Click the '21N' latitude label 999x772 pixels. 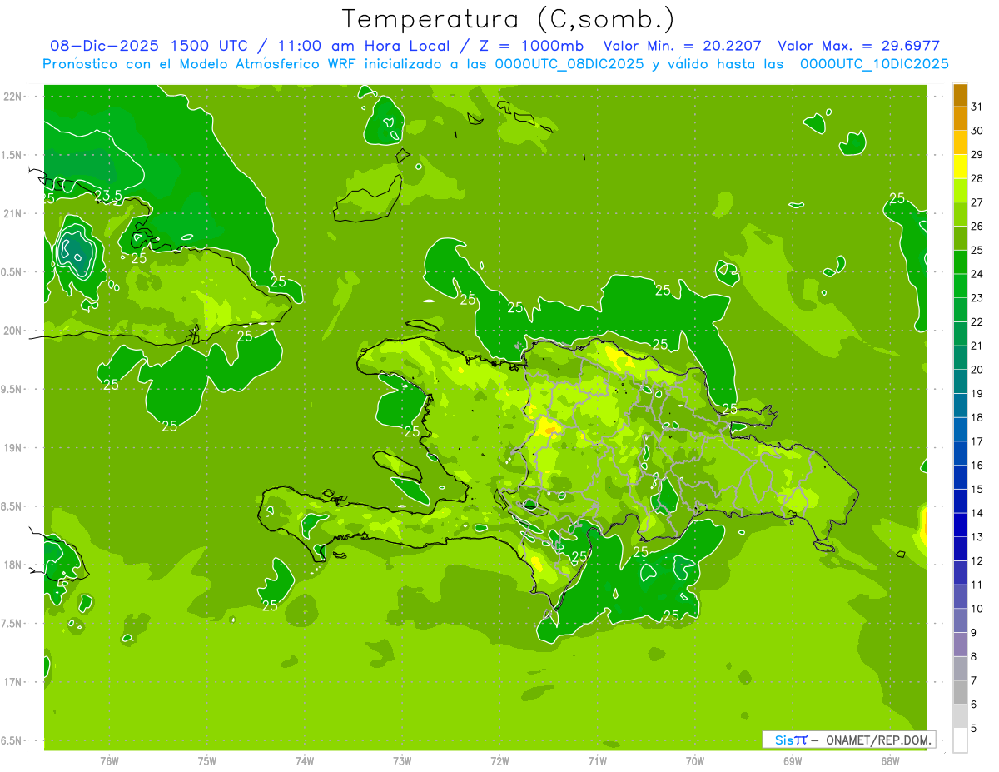point(12,213)
